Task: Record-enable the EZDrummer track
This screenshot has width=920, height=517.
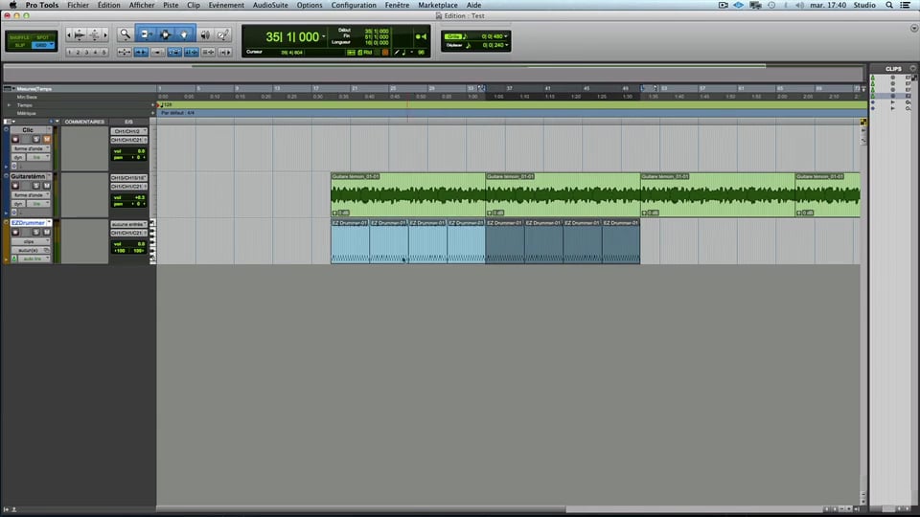Action: pos(16,232)
